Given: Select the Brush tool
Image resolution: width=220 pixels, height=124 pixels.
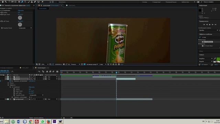Looking at the screenshot, I should [x=29, y=2].
